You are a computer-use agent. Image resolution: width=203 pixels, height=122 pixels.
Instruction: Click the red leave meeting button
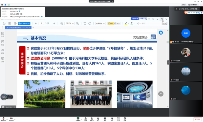[198, 119]
